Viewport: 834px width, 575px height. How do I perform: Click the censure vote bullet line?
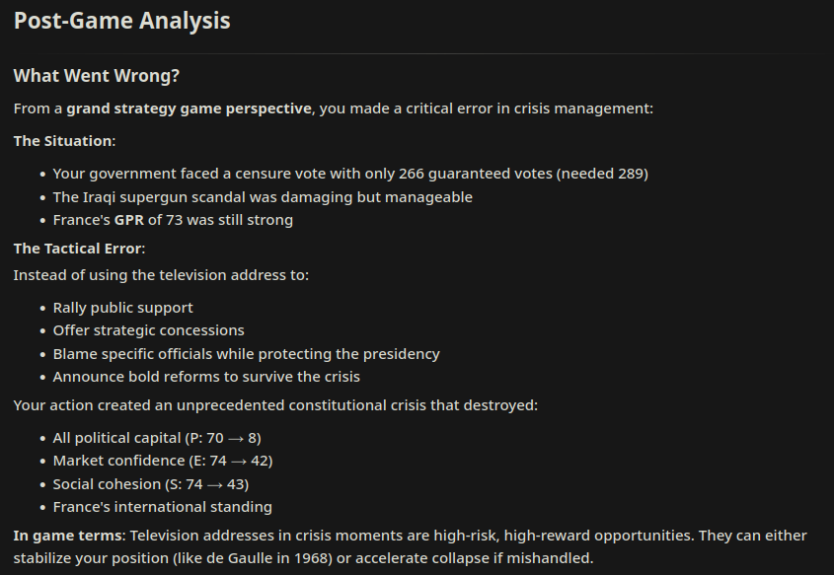click(x=350, y=174)
